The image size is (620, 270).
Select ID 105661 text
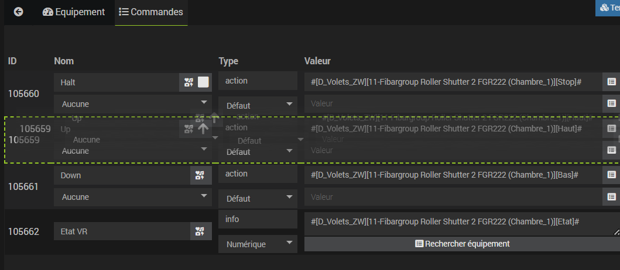click(x=24, y=186)
